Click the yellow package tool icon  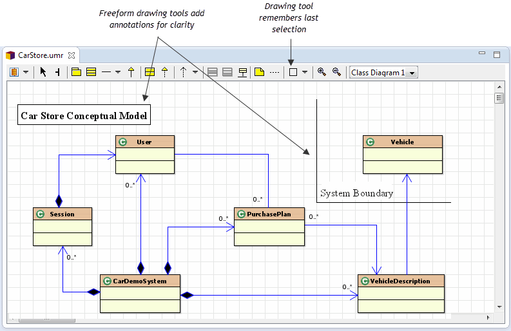tap(77, 72)
